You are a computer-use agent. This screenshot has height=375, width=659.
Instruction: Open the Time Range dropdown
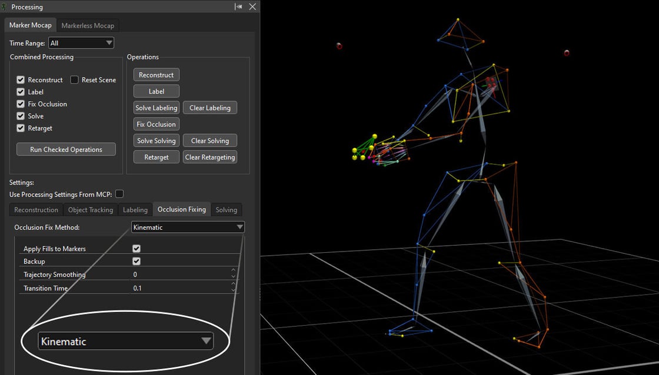point(81,43)
